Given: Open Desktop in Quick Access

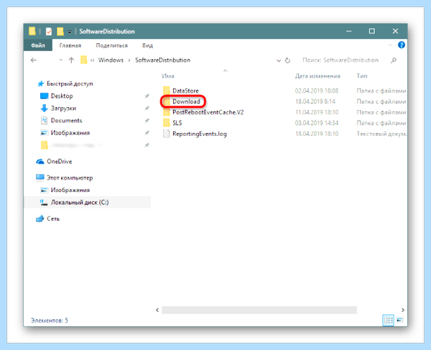Looking at the screenshot, I should 62,96.
